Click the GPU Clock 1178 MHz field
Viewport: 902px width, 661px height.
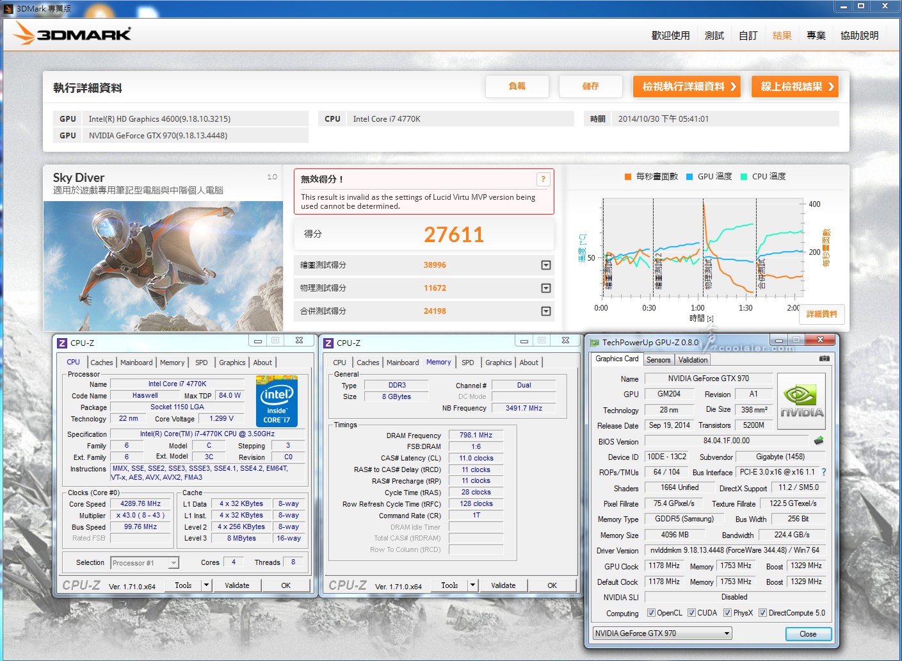(664, 566)
